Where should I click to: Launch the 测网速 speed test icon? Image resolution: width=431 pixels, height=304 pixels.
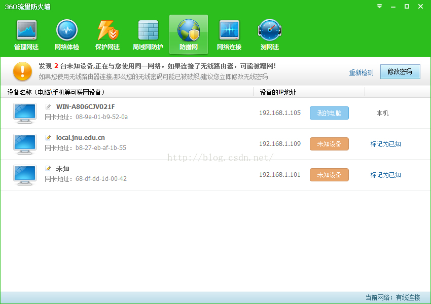(270, 35)
